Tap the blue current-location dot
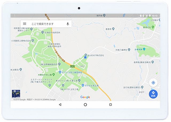The width and height of the screenshot is (171, 122). coord(85,57)
